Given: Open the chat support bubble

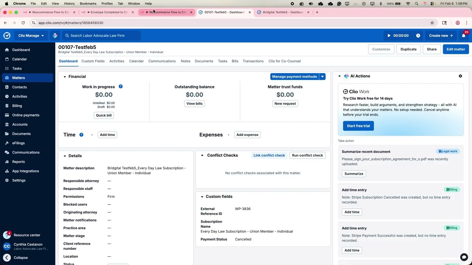Looking at the screenshot, I should coord(464,257).
